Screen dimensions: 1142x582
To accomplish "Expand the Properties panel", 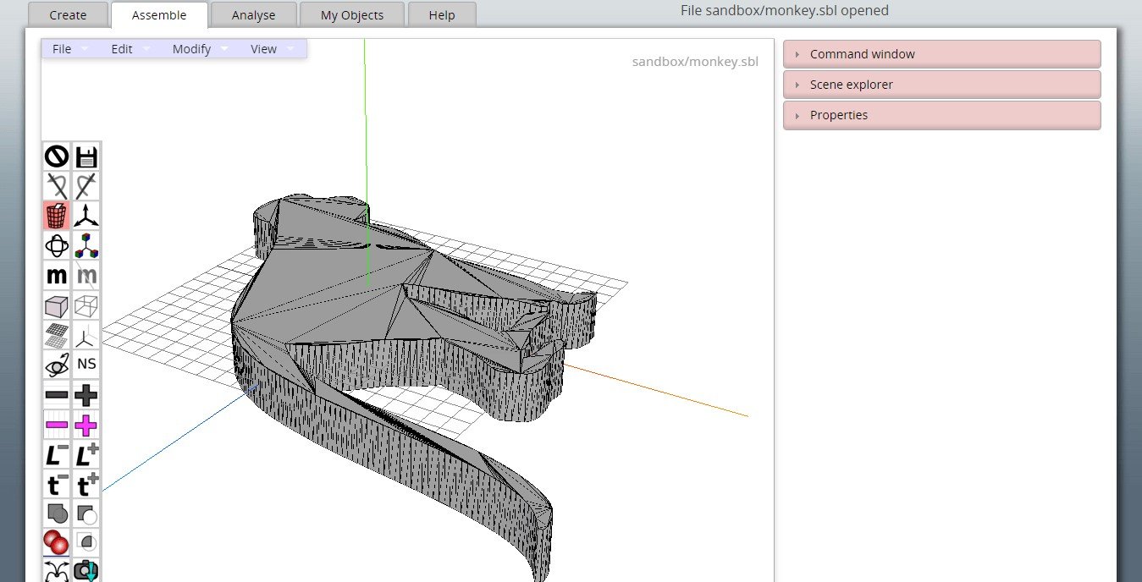I will [942, 115].
